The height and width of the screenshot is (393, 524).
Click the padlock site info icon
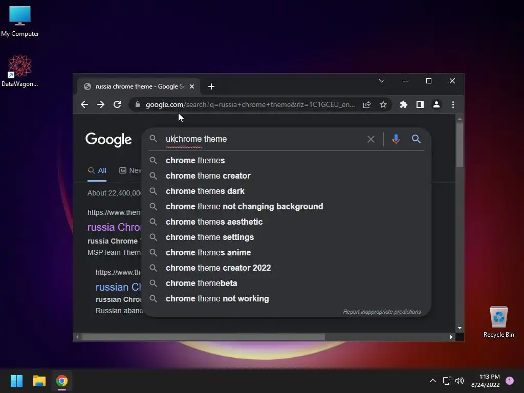pyautogui.click(x=137, y=104)
